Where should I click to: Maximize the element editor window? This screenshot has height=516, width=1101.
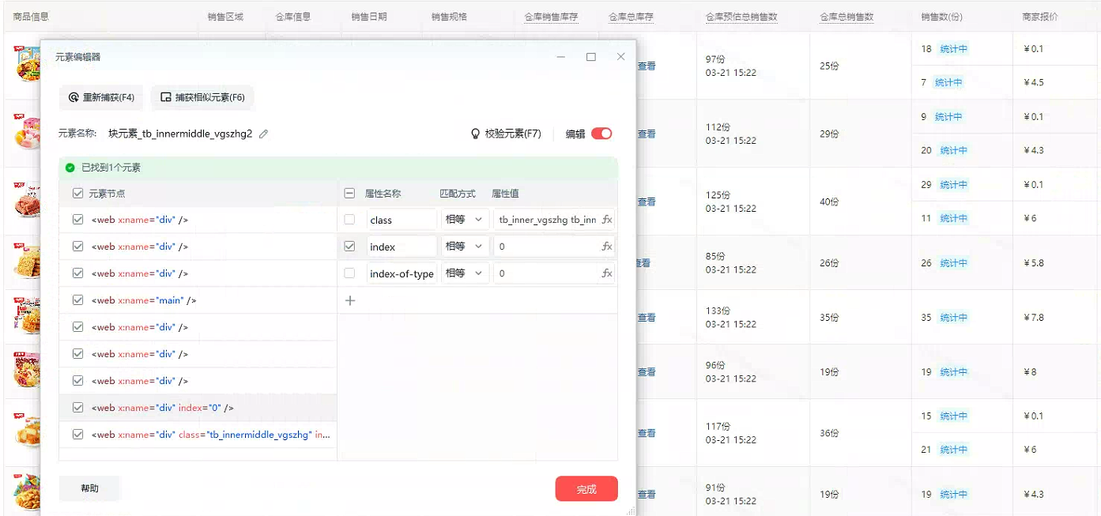point(590,57)
